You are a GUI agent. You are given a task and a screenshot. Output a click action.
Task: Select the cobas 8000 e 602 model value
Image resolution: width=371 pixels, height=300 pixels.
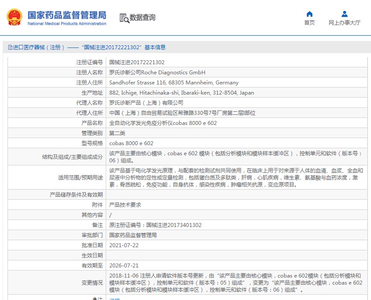pyautogui.click(x=131, y=143)
